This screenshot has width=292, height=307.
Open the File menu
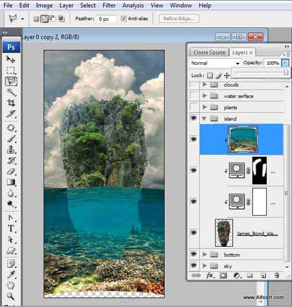tap(8, 5)
